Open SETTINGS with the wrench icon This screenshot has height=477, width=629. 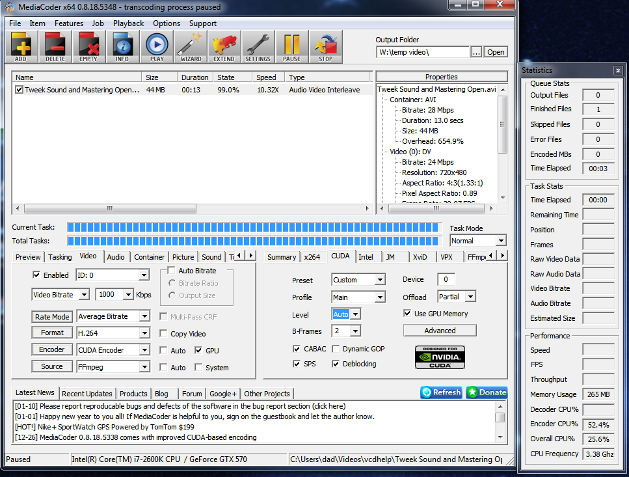258,47
